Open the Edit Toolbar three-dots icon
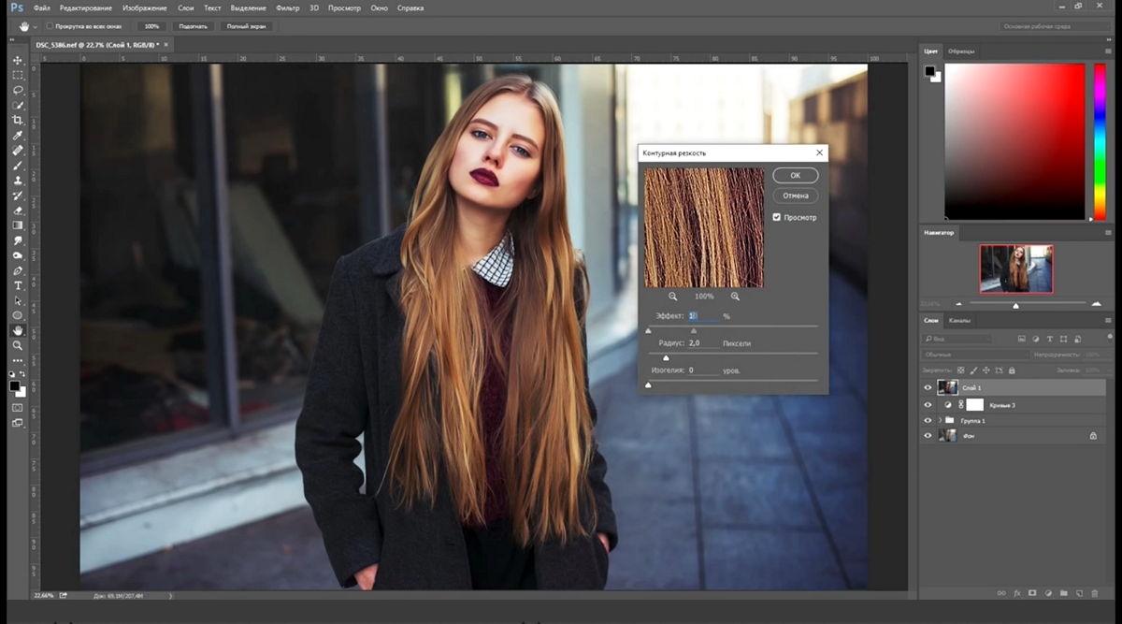 pos(17,360)
